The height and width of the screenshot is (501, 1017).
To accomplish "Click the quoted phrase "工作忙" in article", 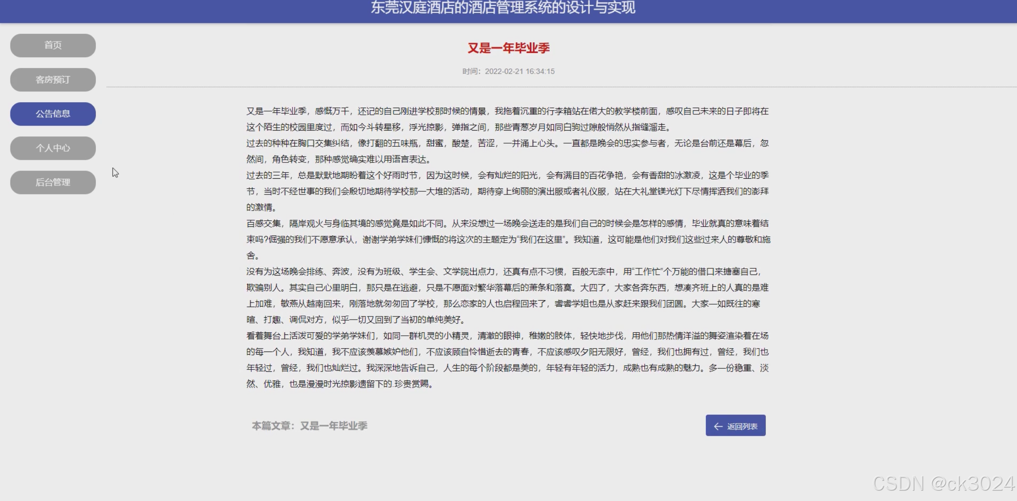I will click(648, 271).
